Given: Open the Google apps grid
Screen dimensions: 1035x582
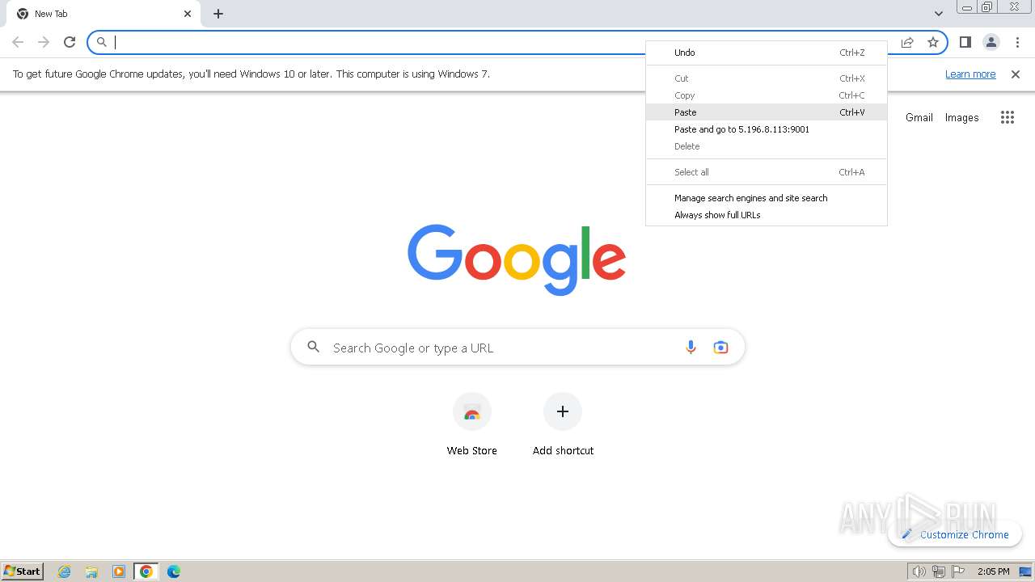Looking at the screenshot, I should pos(1007,117).
